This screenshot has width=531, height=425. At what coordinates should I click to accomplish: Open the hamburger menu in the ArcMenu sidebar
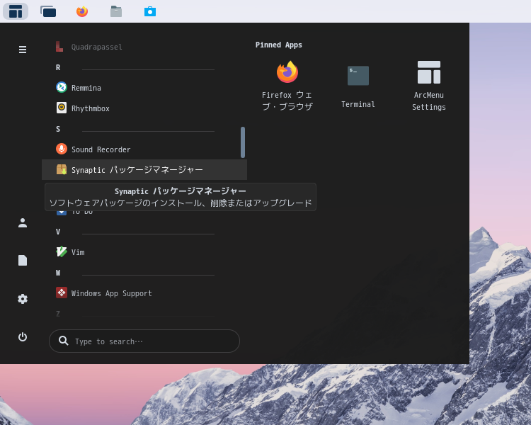pos(23,50)
